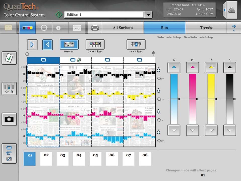Toggle auto control on fourth page column
The image size is (241, 181).
click(x=139, y=60)
